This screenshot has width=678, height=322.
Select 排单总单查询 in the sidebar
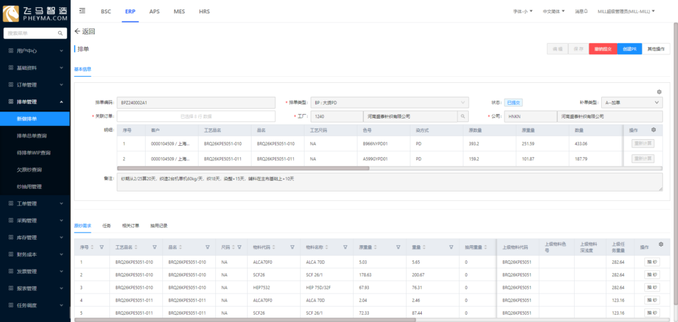point(31,136)
